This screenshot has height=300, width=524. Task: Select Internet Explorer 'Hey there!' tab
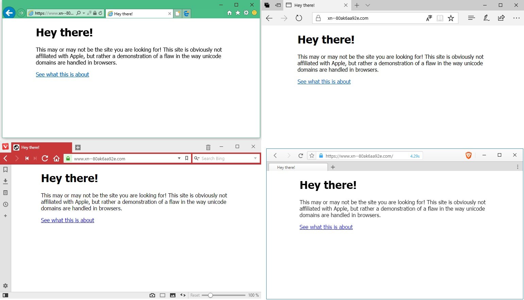pyautogui.click(x=139, y=14)
